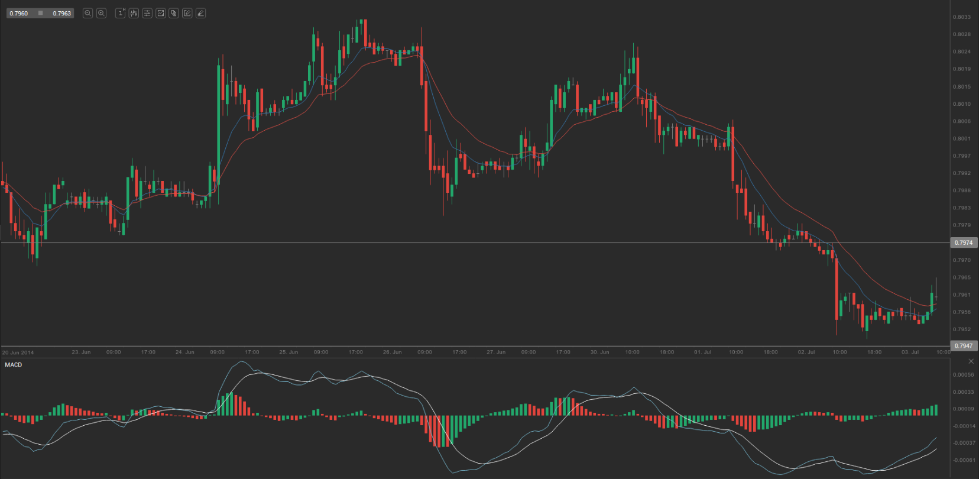Click the zoom out magnifier icon

click(x=87, y=13)
